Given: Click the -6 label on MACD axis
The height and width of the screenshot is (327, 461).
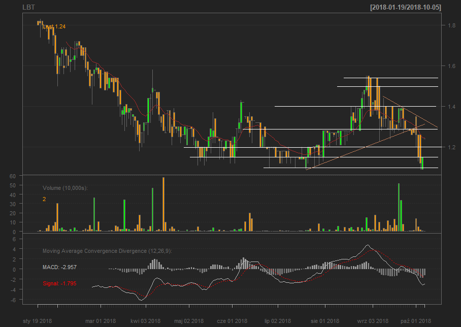Looking at the screenshot, I should click(x=13, y=300).
